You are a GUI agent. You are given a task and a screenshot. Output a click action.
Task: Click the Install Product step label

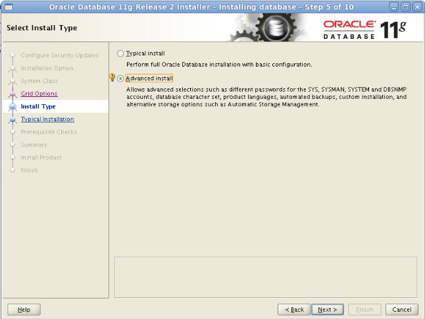click(x=41, y=158)
